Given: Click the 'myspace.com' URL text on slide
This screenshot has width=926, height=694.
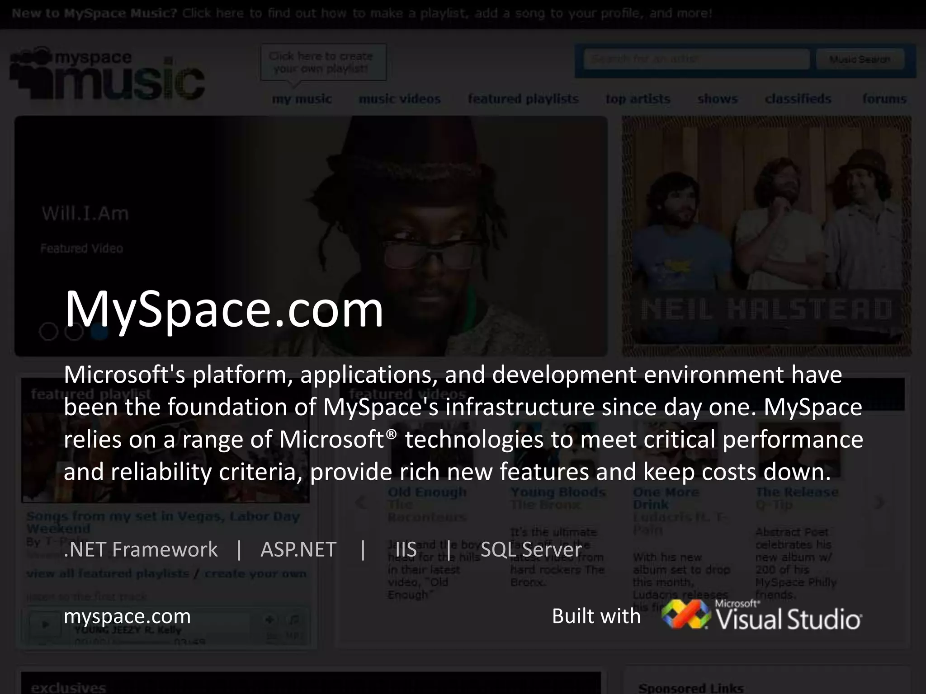Looking at the screenshot, I should (128, 616).
